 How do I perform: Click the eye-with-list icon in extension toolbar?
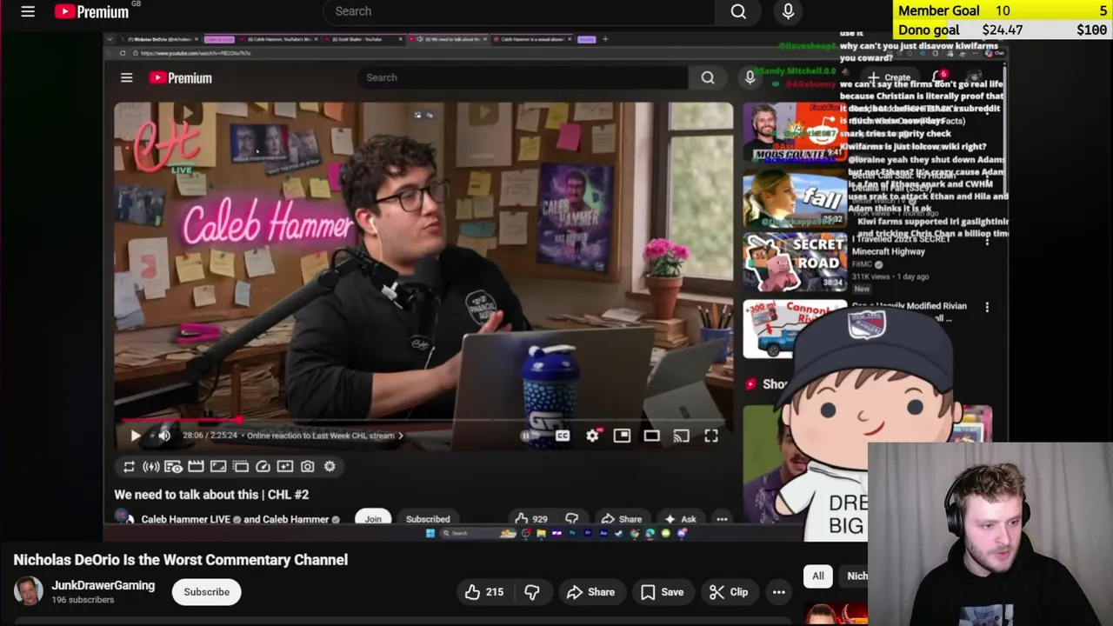pyautogui.click(x=173, y=467)
